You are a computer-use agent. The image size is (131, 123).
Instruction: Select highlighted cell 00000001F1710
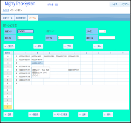[38, 63]
